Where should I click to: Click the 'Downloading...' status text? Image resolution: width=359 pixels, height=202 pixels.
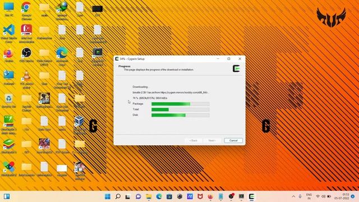140,87
